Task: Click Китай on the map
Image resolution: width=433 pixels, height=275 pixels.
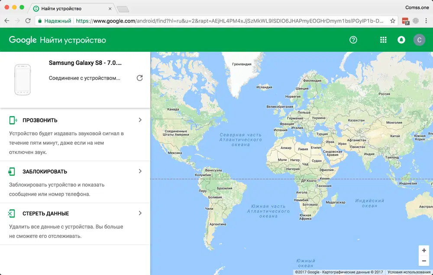Action: coord(395,136)
